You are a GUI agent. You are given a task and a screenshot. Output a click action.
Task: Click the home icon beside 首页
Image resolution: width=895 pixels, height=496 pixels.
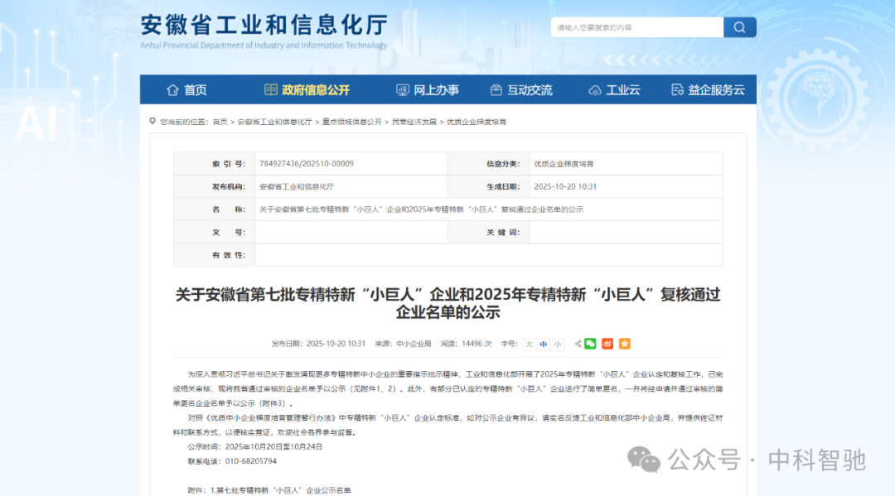tap(172, 90)
